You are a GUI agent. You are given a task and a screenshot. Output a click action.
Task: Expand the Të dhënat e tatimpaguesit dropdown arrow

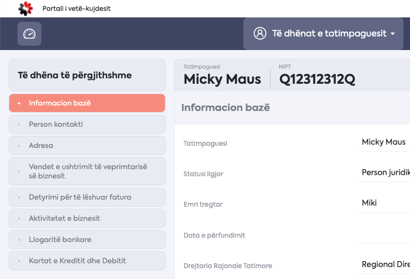tap(393, 34)
